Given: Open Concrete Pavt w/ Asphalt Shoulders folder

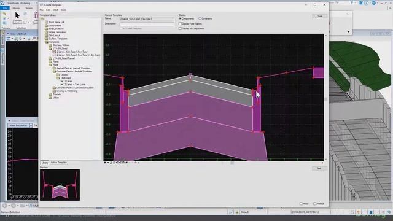Looking at the screenshot, I should tap(74, 71).
